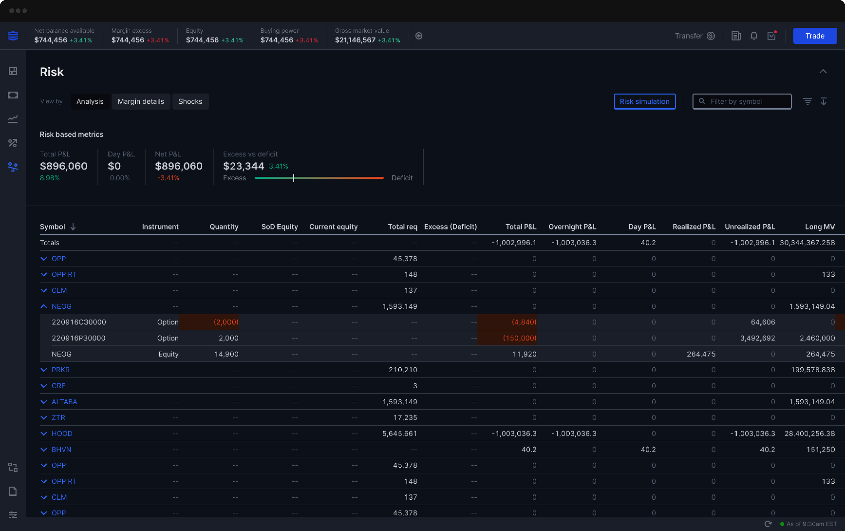The image size is (845, 531).
Task: Collapse the expanded NEOG row
Action: (44, 306)
